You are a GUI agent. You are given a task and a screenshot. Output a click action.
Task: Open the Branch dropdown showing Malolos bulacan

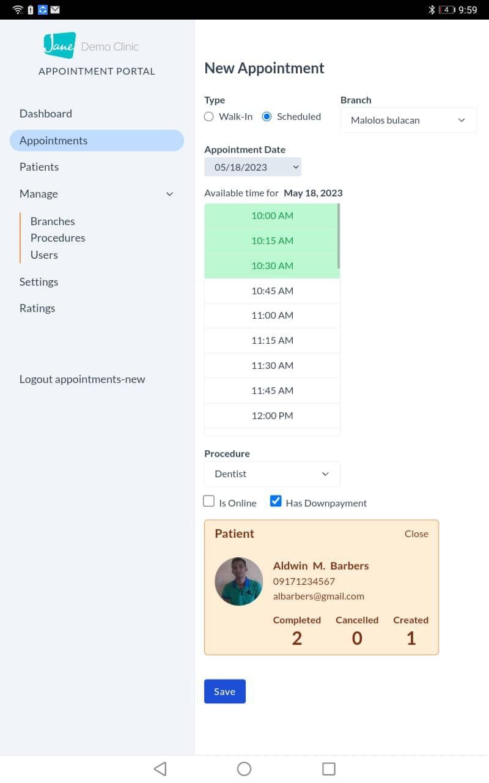[408, 121]
